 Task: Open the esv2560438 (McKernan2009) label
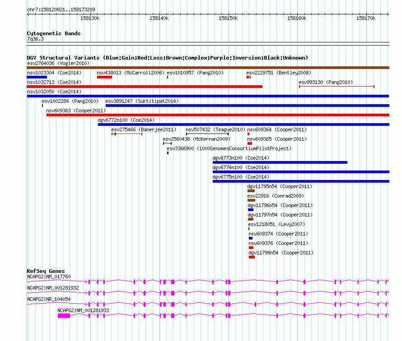click(x=196, y=139)
